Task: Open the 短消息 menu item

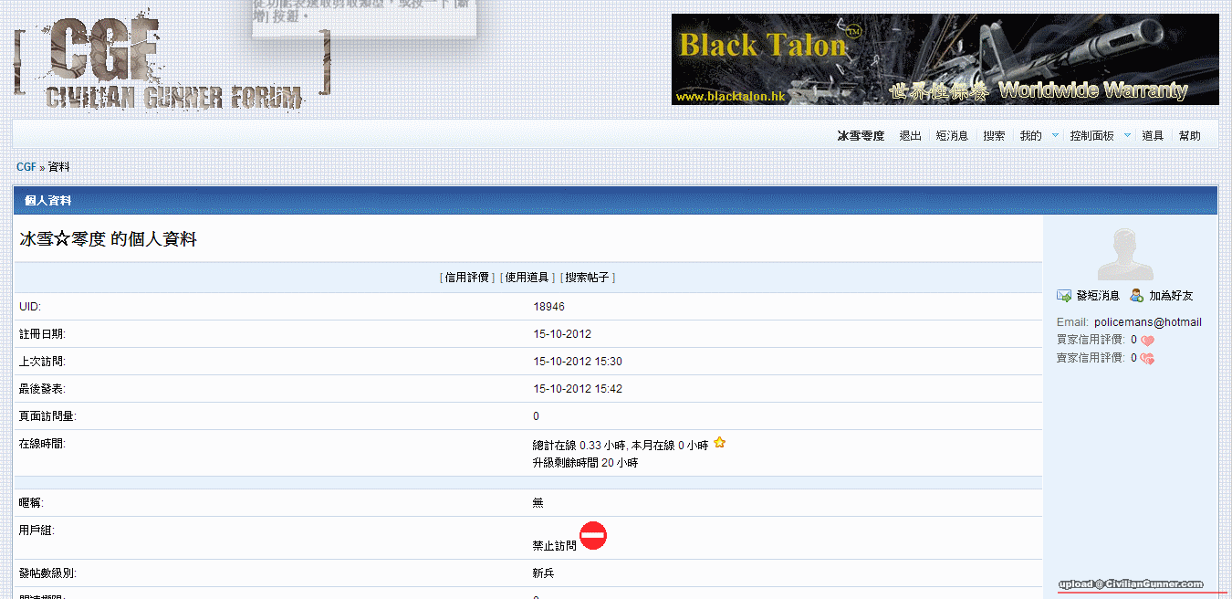Action: (952, 136)
